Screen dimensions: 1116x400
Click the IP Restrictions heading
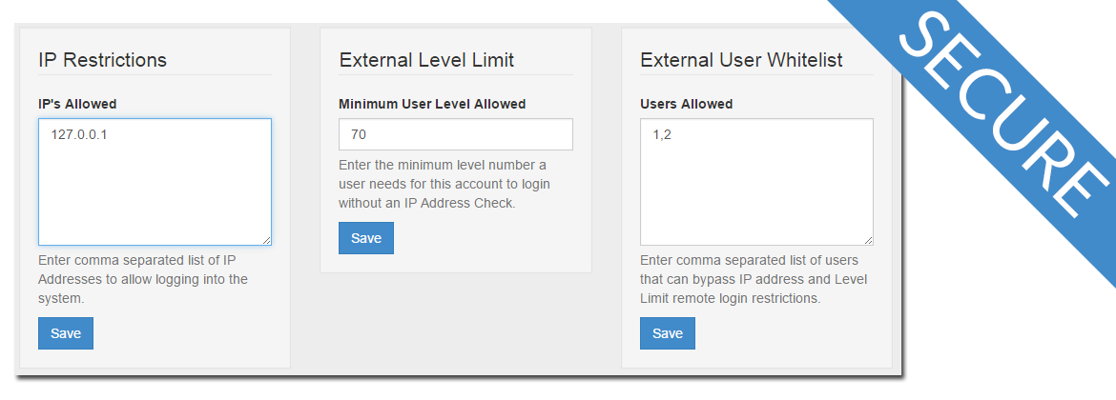pyautogui.click(x=102, y=60)
